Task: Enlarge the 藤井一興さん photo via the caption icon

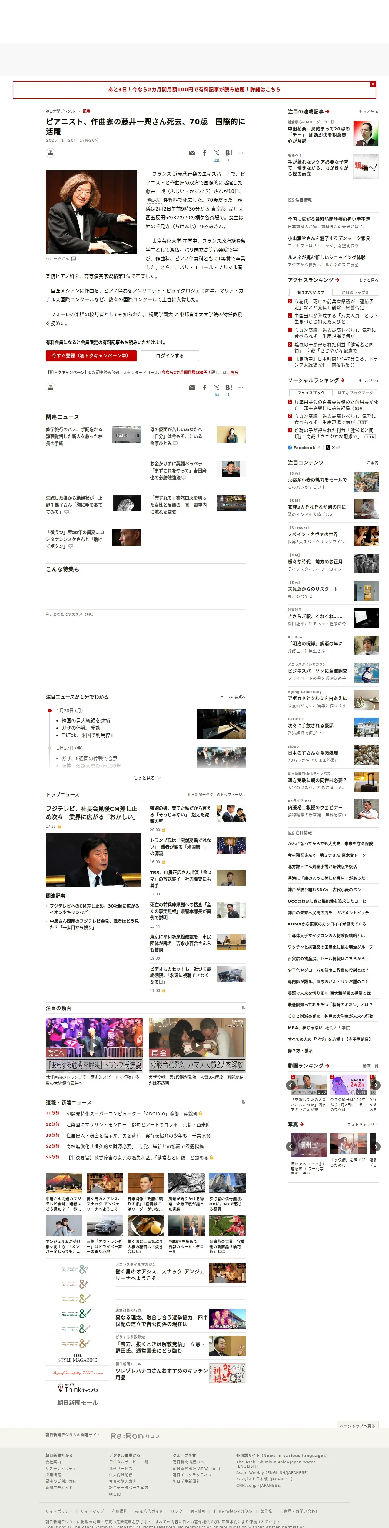Action: (x=73, y=259)
